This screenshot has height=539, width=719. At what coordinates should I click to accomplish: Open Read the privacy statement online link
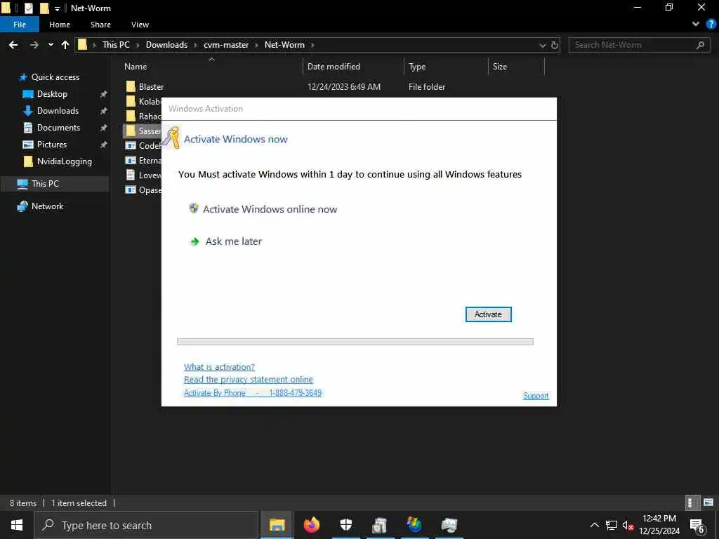(249, 380)
